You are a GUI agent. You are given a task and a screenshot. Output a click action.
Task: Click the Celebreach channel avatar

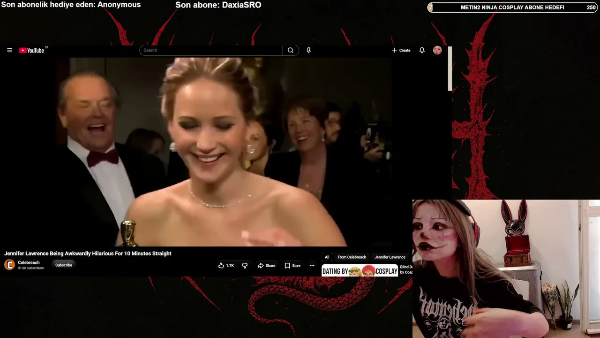point(9,265)
